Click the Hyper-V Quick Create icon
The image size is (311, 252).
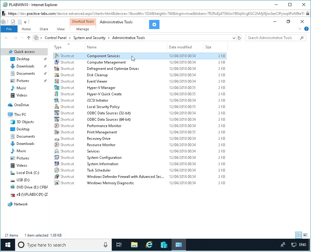click(x=57, y=94)
